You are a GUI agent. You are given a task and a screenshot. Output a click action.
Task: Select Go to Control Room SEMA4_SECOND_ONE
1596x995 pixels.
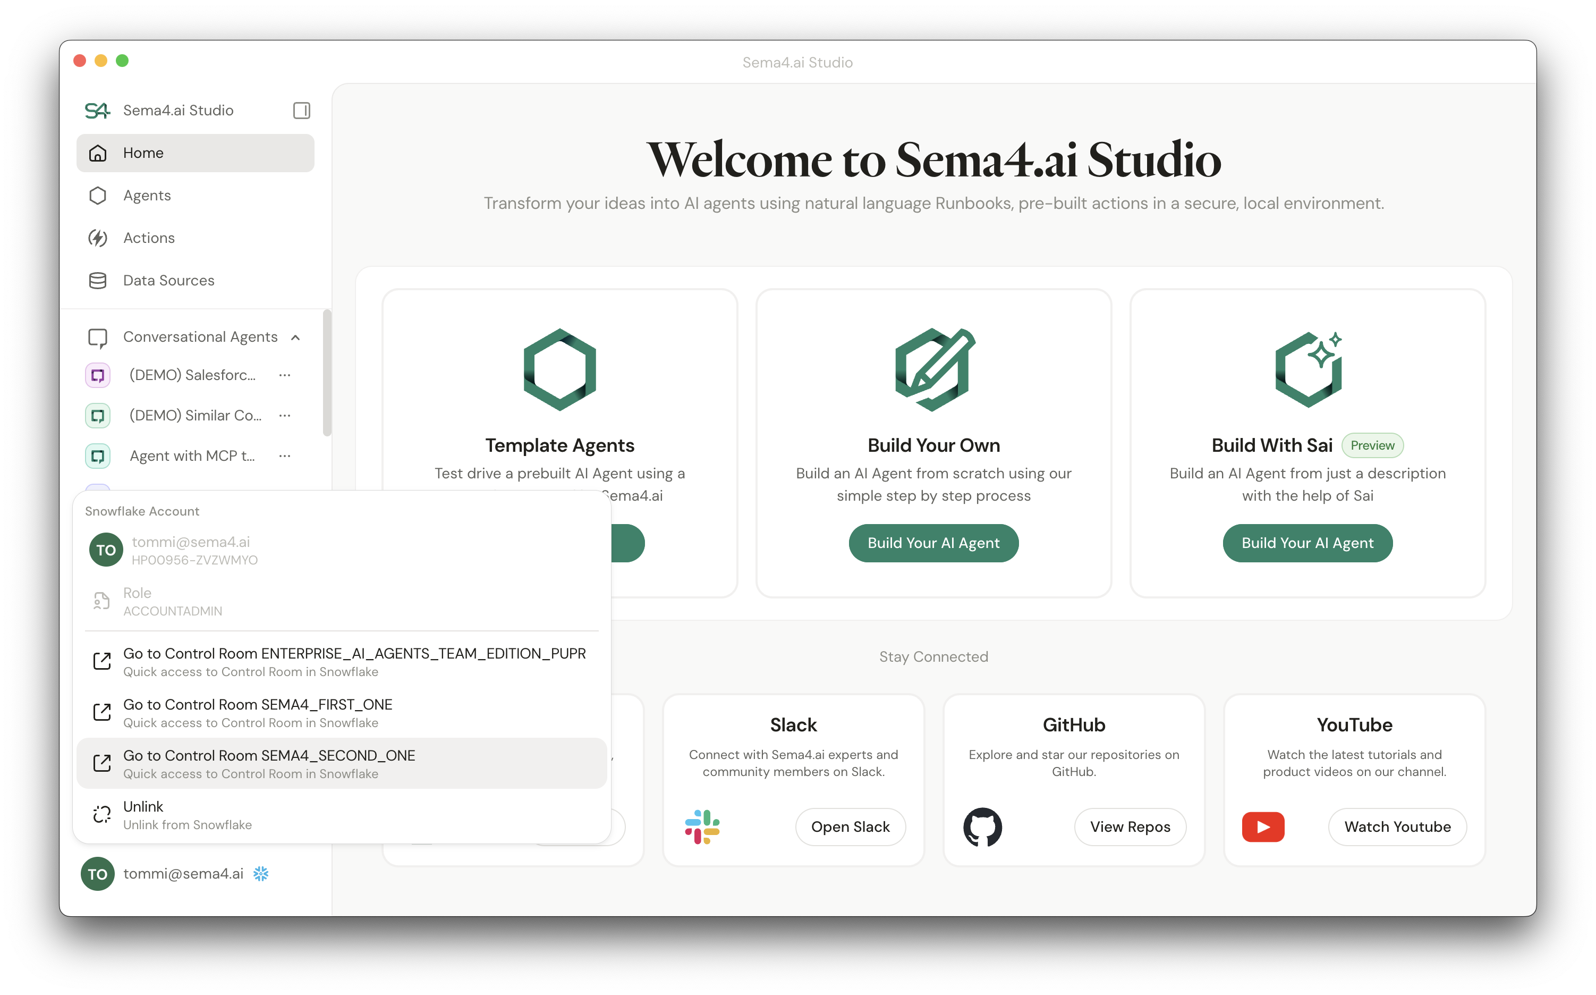(x=269, y=755)
